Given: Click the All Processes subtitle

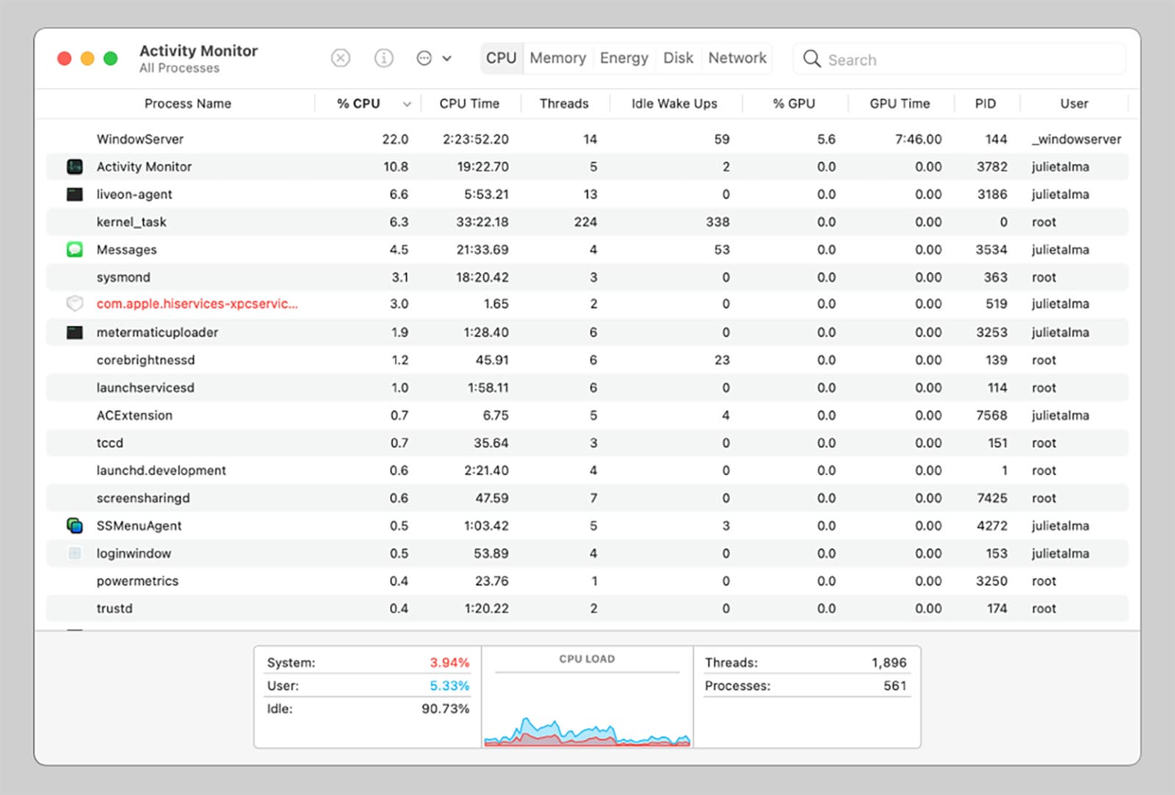Looking at the screenshot, I should coord(179,68).
